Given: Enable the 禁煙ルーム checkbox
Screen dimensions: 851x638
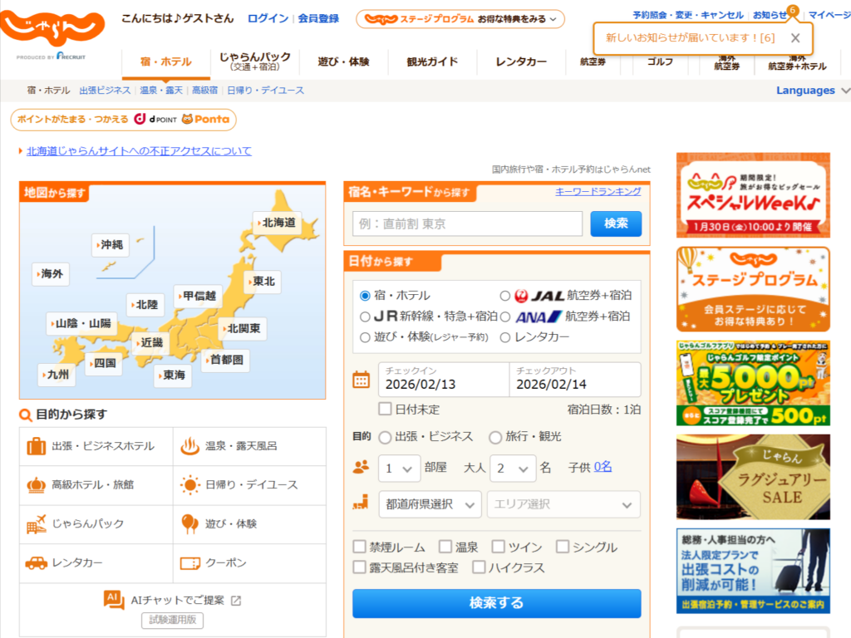Looking at the screenshot, I should tap(360, 547).
